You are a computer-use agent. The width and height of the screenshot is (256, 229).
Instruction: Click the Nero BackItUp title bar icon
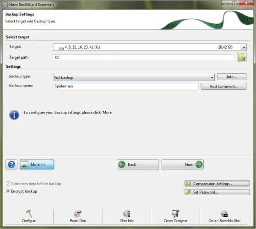[5, 5]
